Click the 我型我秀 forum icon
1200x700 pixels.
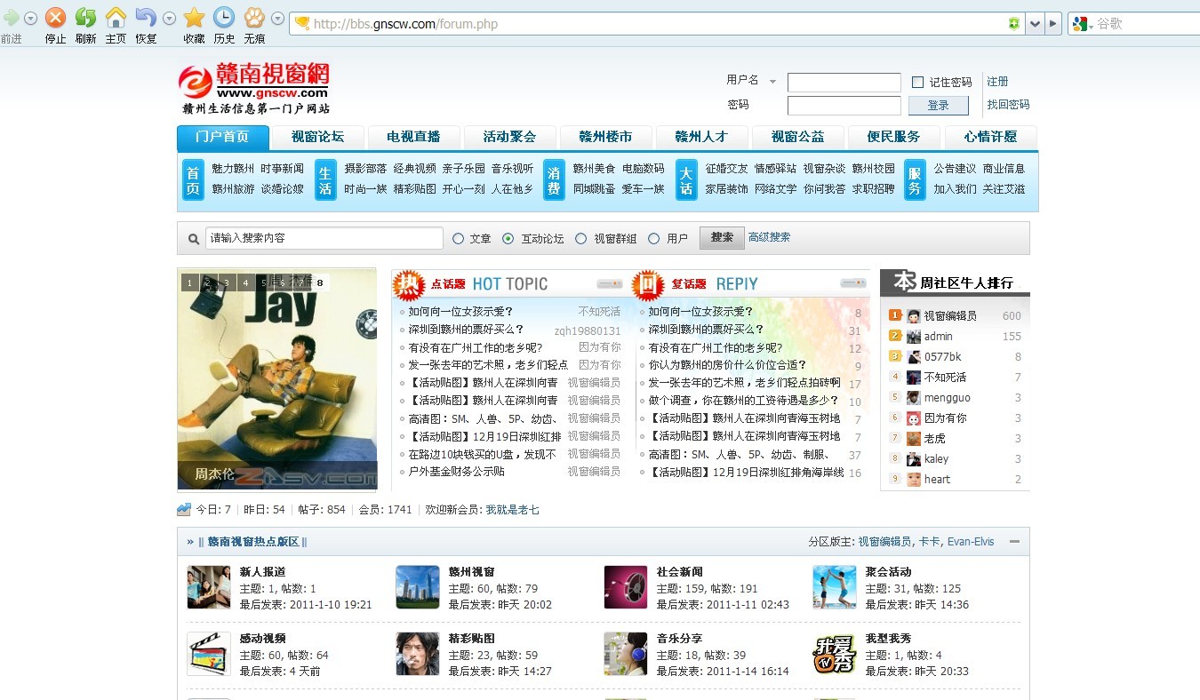(835, 654)
